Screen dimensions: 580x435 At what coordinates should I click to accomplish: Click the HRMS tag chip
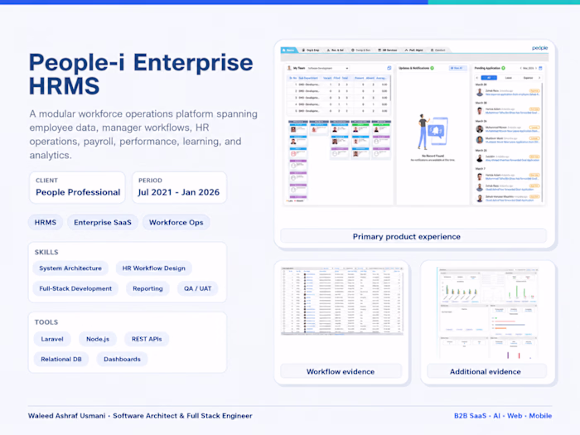[x=46, y=222]
